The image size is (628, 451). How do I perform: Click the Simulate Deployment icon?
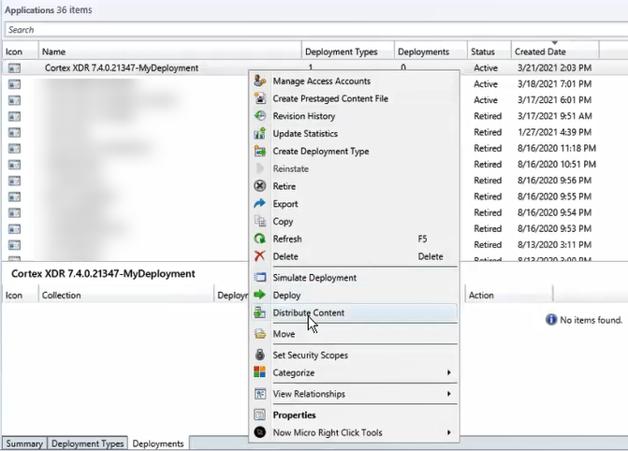pos(259,278)
